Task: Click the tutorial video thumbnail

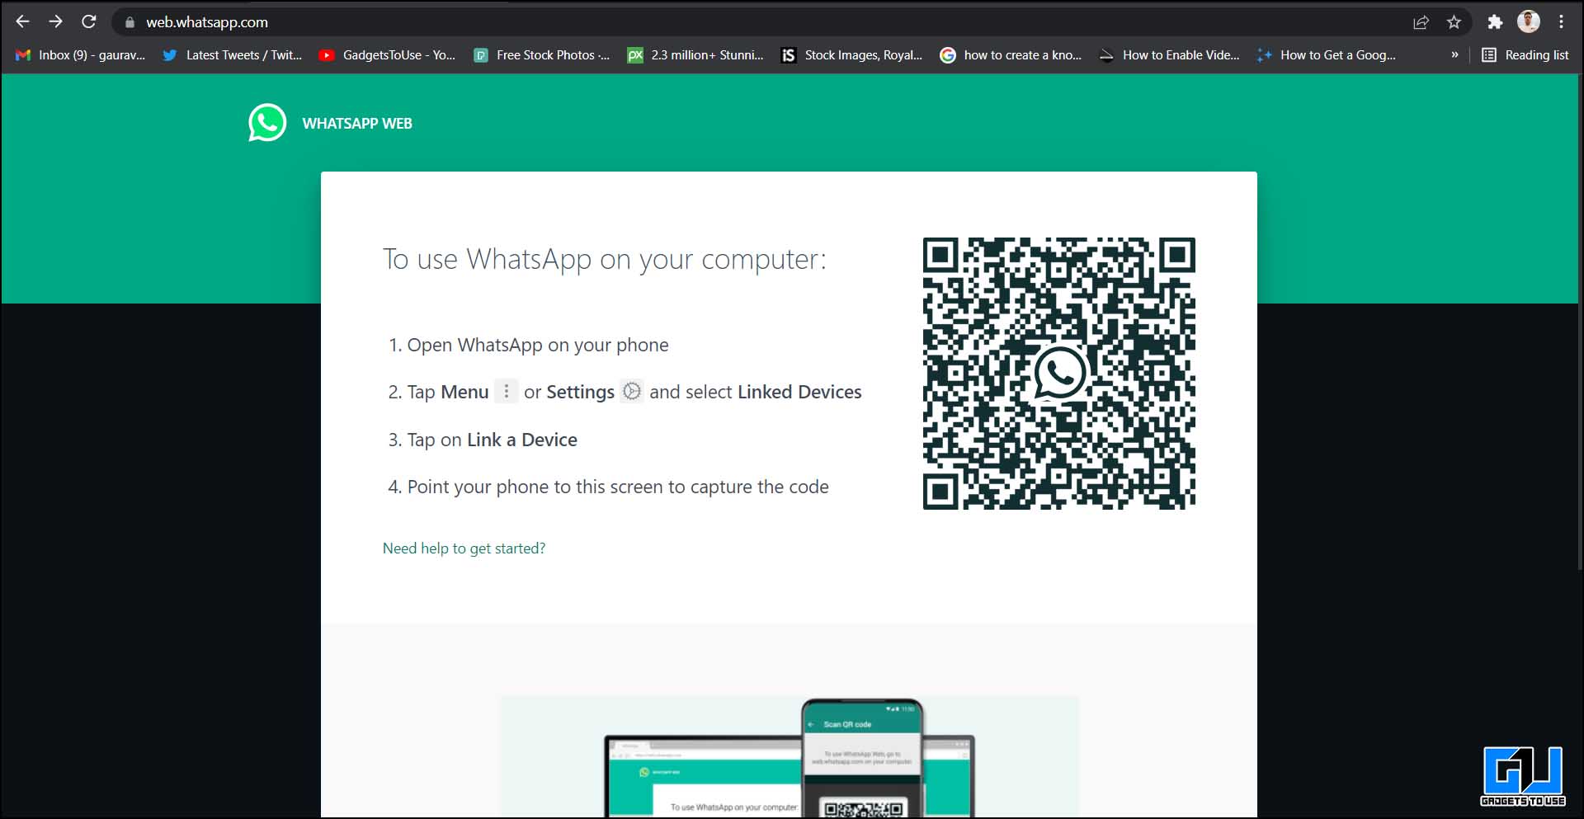Action: pos(790,757)
